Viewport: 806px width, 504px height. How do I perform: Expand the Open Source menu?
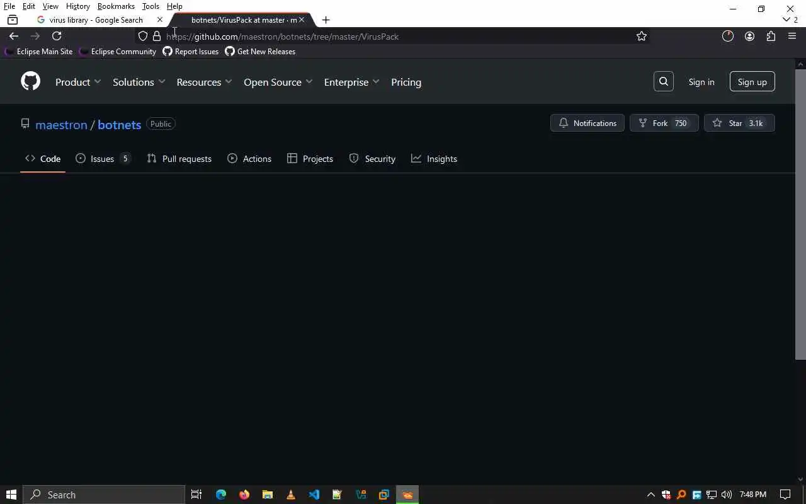(278, 82)
